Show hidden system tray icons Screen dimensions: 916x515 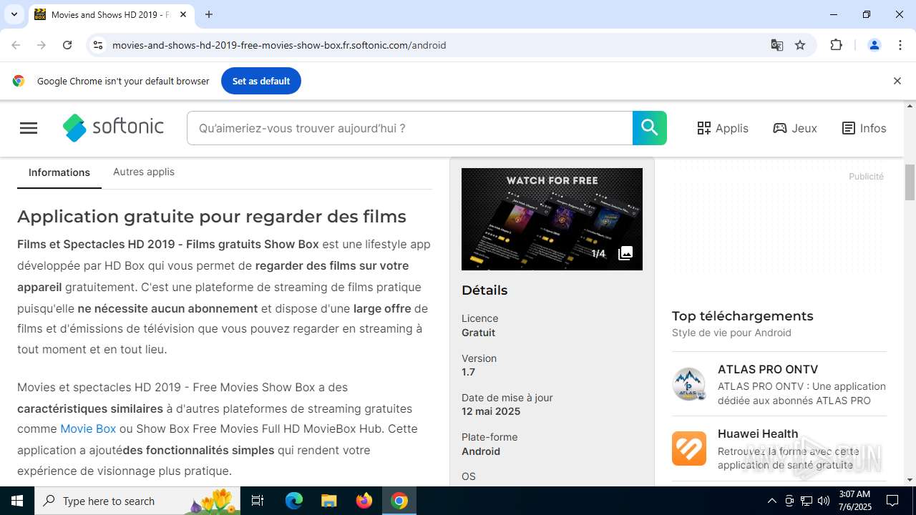[x=771, y=501]
